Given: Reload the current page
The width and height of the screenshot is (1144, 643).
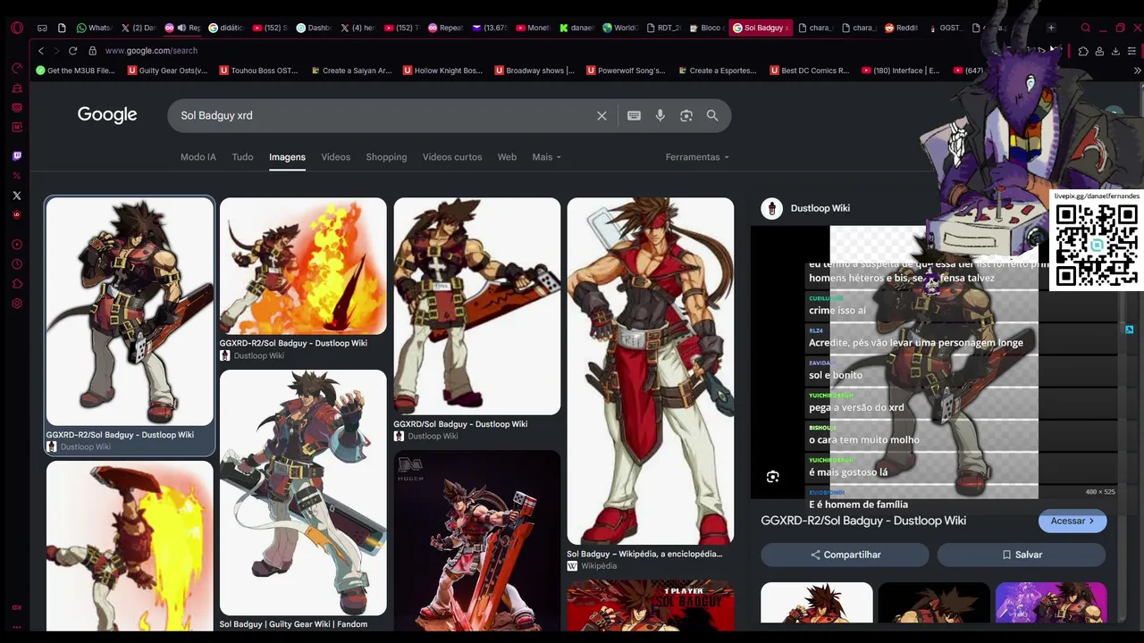Looking at the screenshot, I should pos(72,51).
